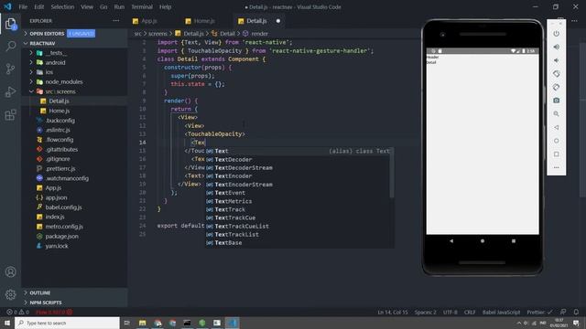Tap the phone's on-screen Home button
This screenshot has width=586, height=329.
(x=483, y=241)
